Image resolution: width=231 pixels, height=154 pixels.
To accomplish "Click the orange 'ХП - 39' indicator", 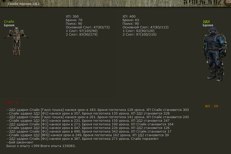I will pyautogui.click(x=211, y=106).
